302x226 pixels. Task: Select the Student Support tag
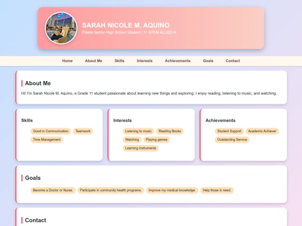(229, 131)
